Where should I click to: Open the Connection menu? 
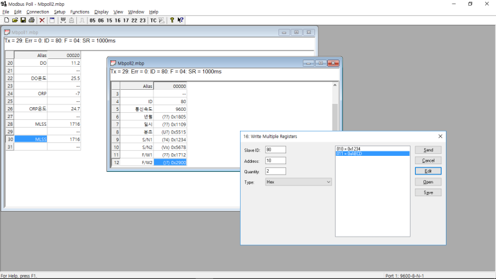pyautogui.click(x=37, y=12)
